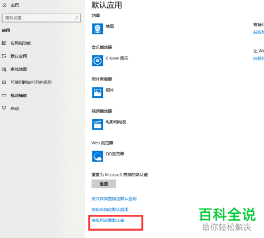Click the 应用和功能 list icon
The height and width of the screenshot is (238, 264).
4,43
